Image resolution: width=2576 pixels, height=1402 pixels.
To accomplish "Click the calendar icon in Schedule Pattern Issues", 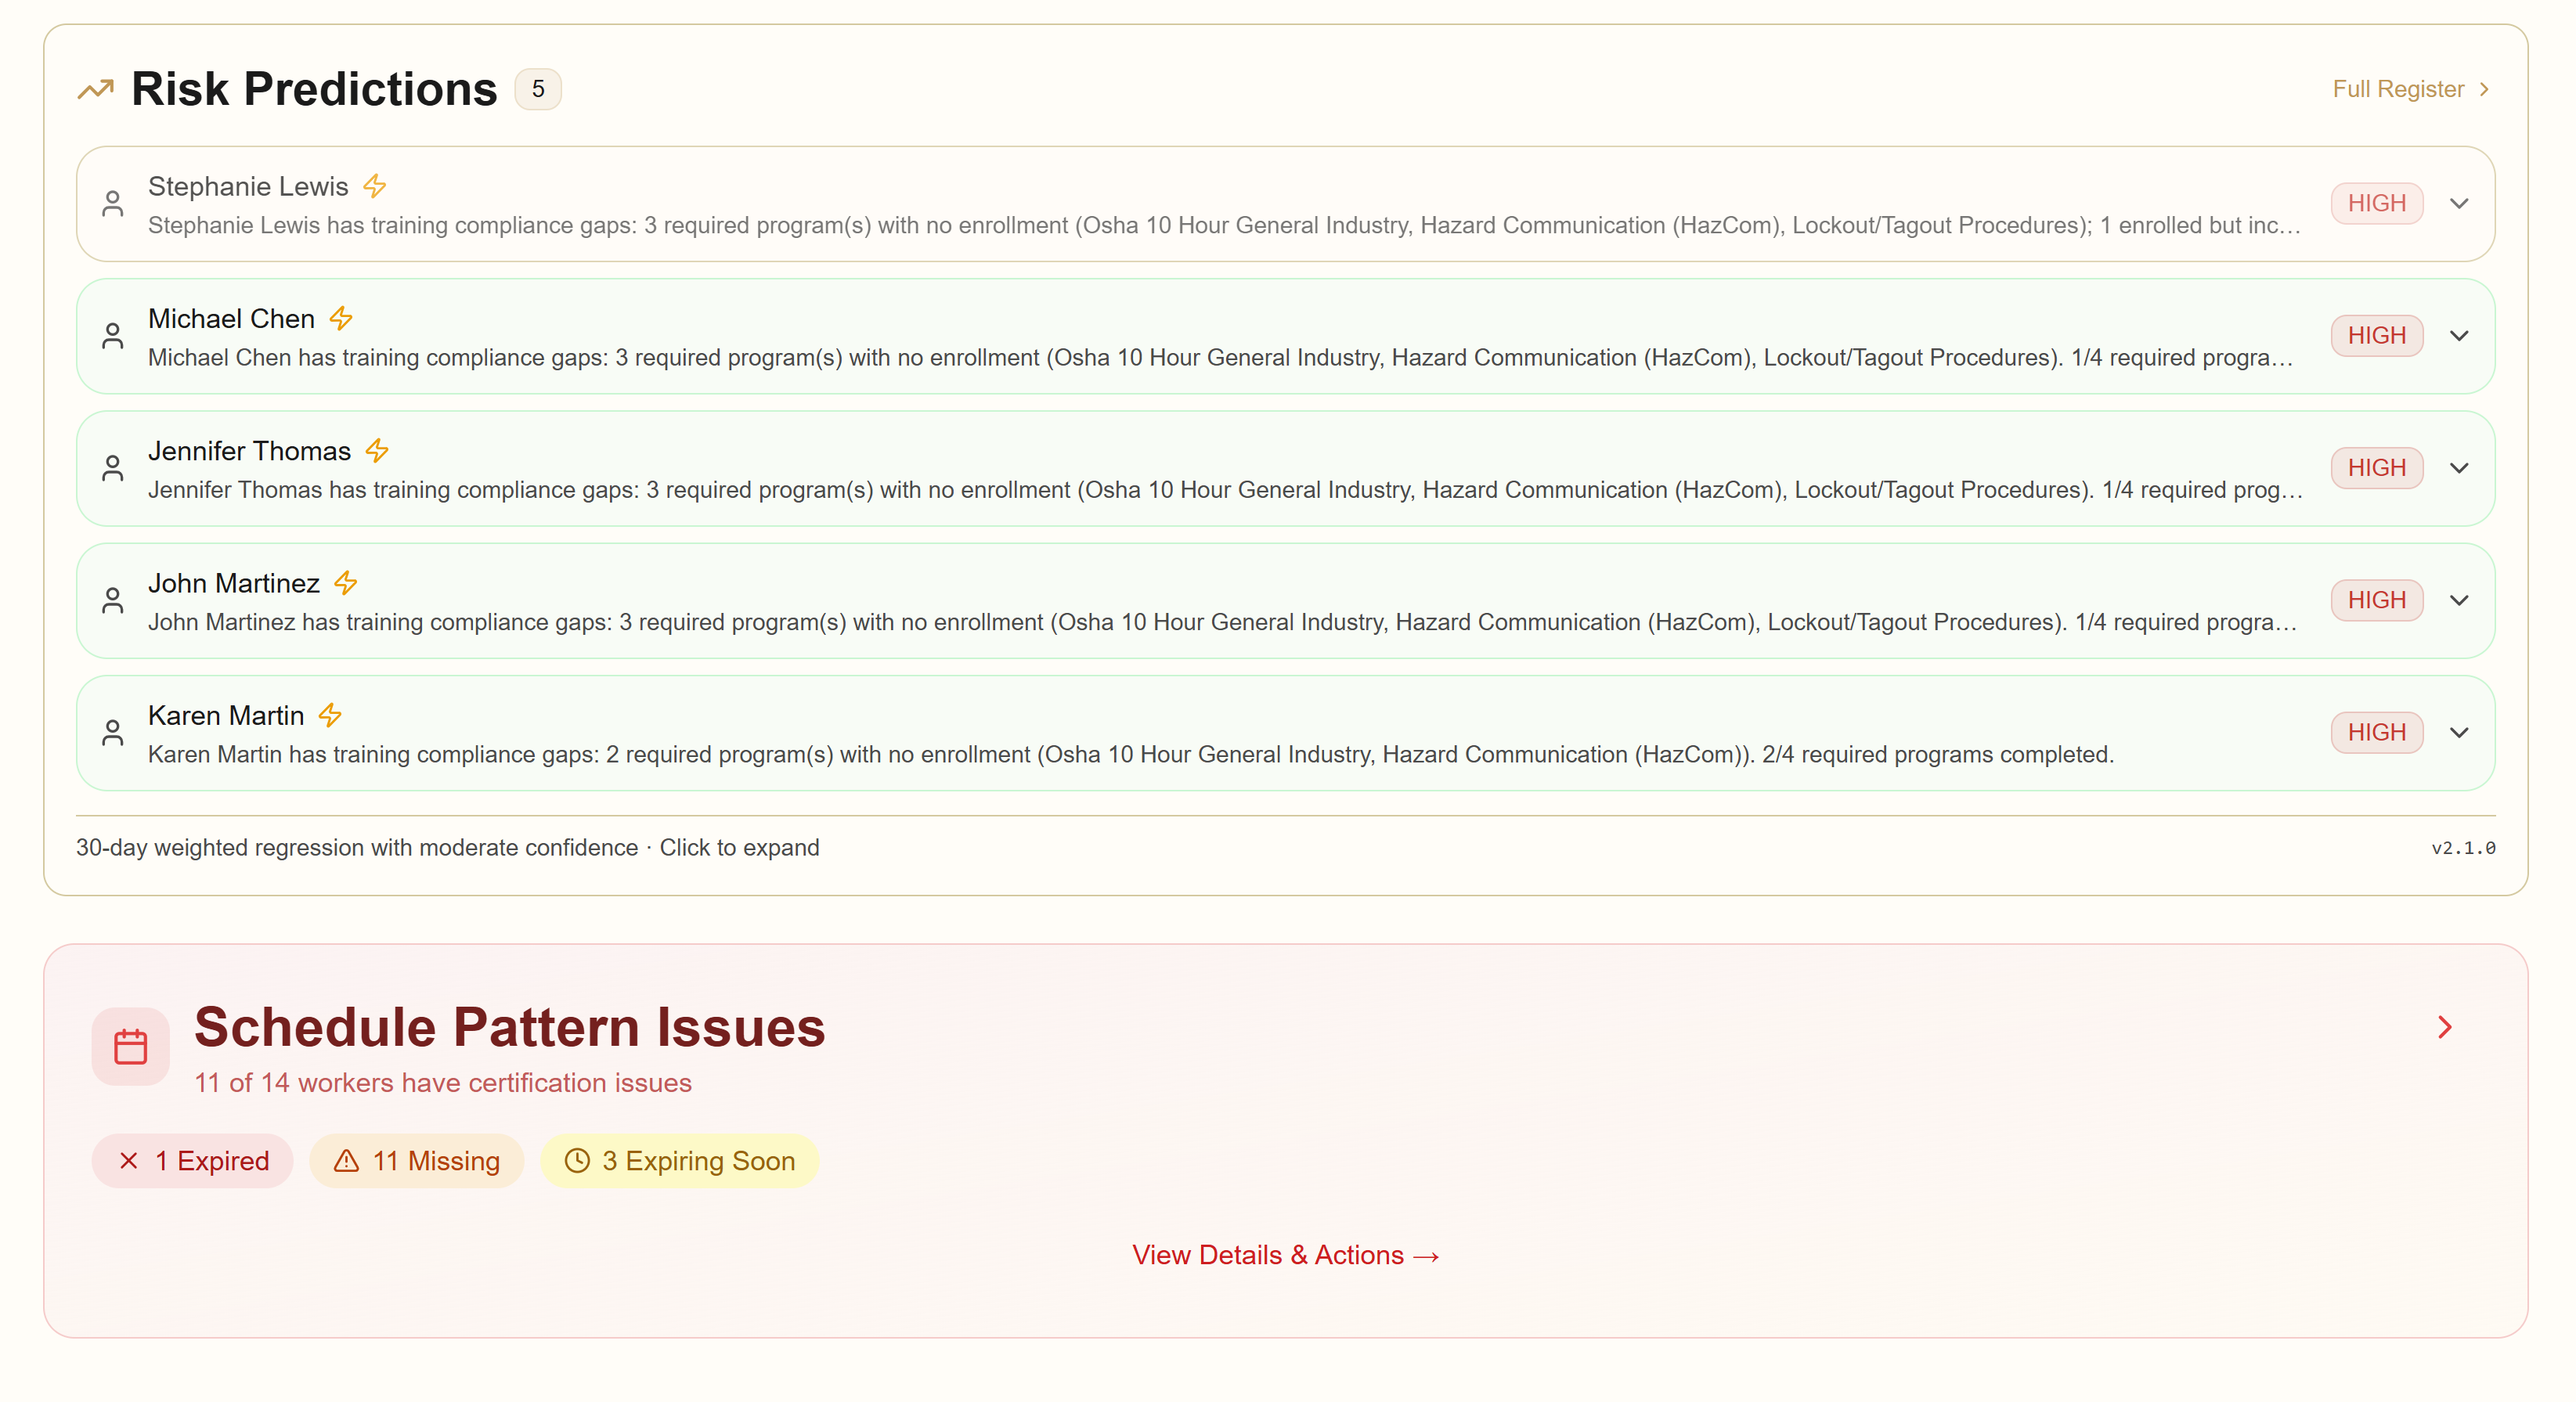I will point(131,1047).
